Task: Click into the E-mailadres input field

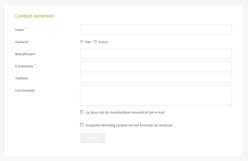Action: pyautogui.click(x=156, y=66)
